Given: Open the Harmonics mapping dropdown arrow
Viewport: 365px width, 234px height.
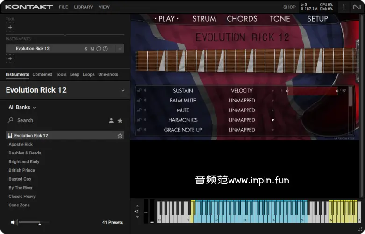Looking at the screenshot, I should click(x=273, y=120).
